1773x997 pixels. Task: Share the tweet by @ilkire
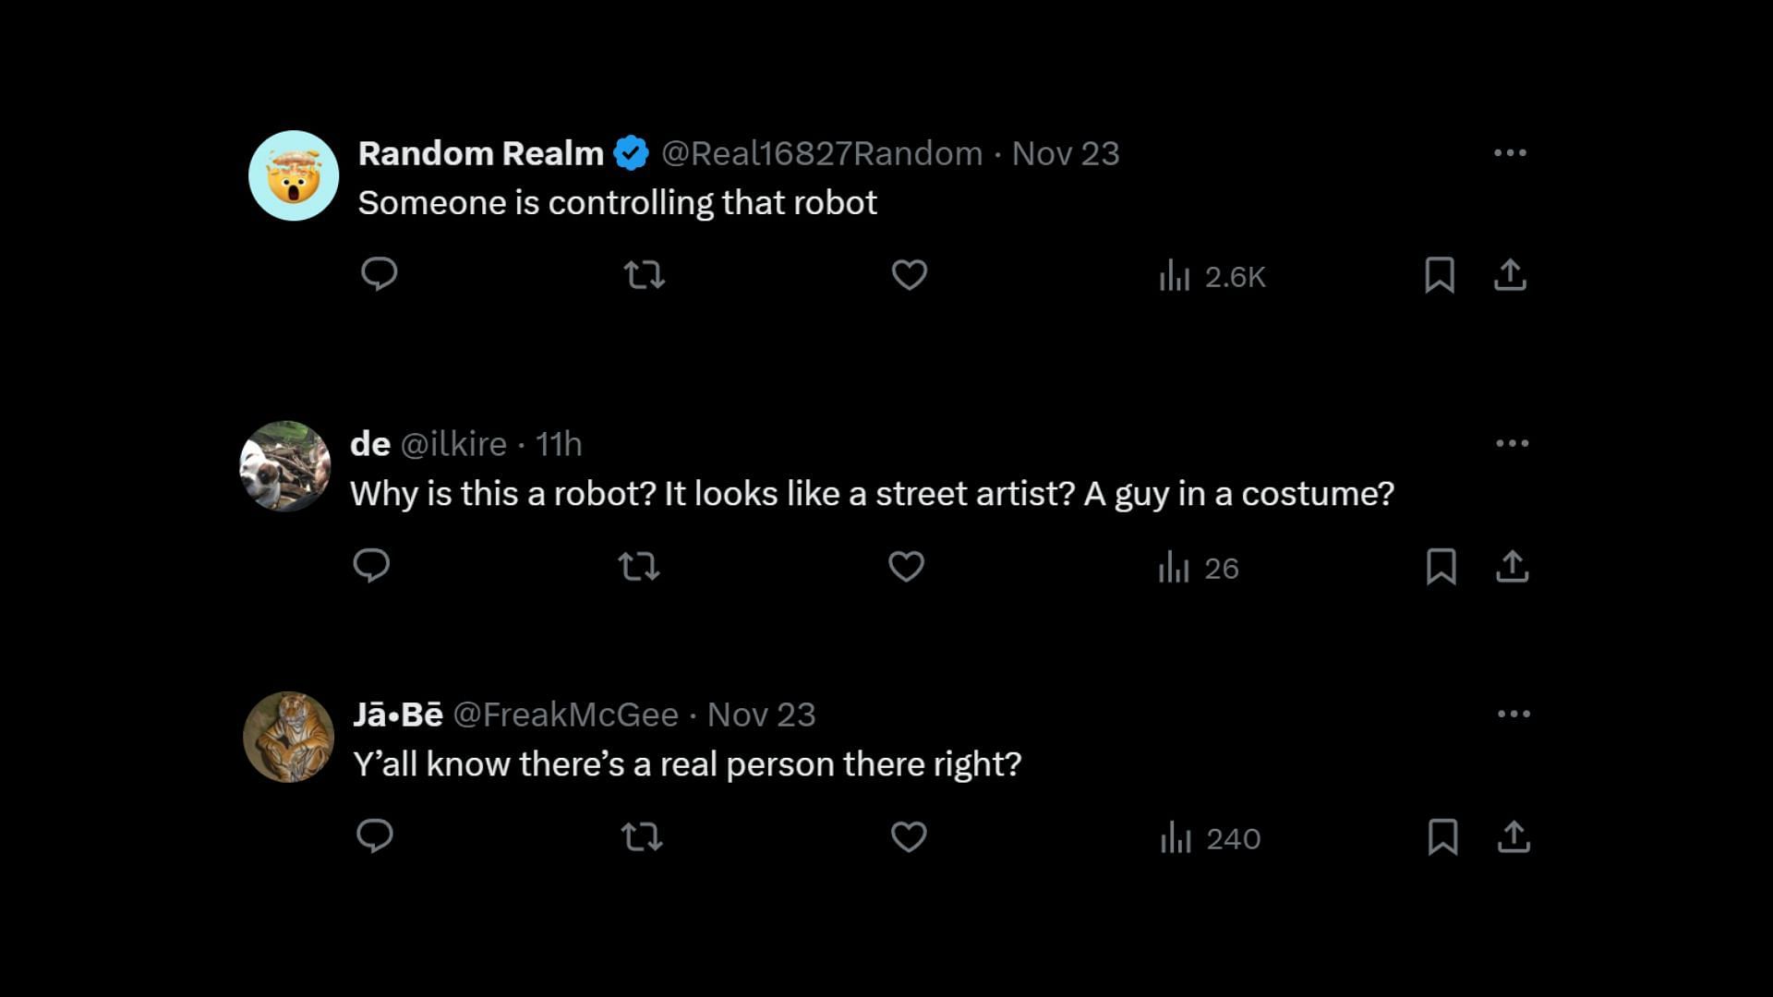coord(1512,566)
